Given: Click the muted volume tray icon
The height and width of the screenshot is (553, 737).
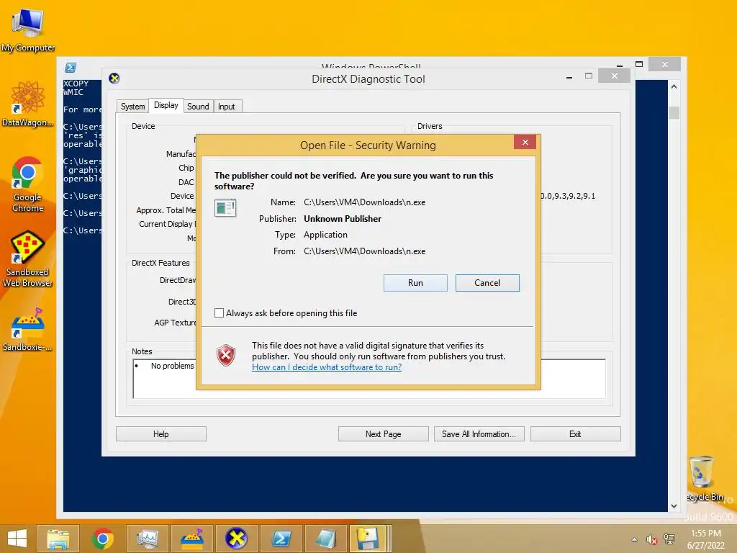Looking at the screenshot, I should tap(651, 539).
